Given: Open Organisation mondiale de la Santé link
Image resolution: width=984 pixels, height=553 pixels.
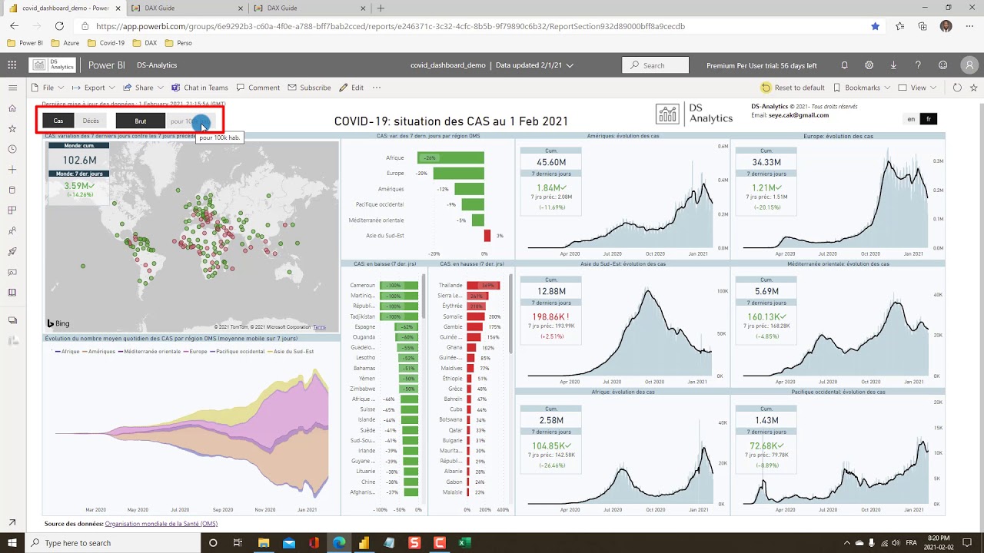Looking at the screenshot, I should 161,524.
